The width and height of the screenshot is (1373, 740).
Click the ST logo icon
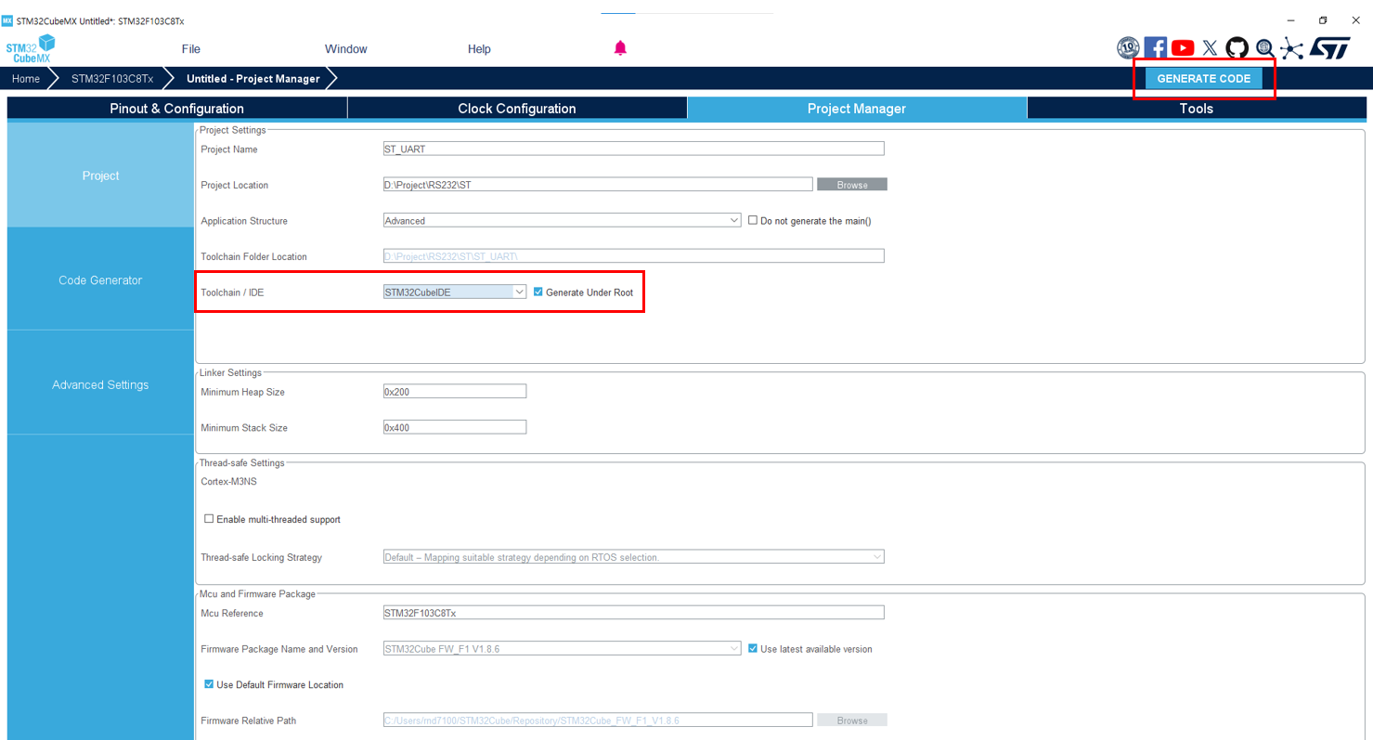1329,48
